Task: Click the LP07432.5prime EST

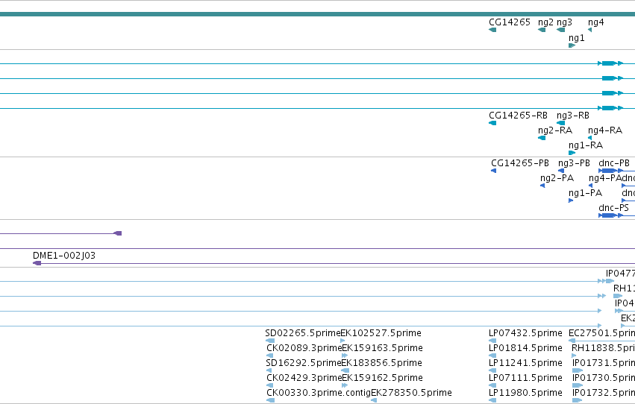Action: (x=492, y=341)
